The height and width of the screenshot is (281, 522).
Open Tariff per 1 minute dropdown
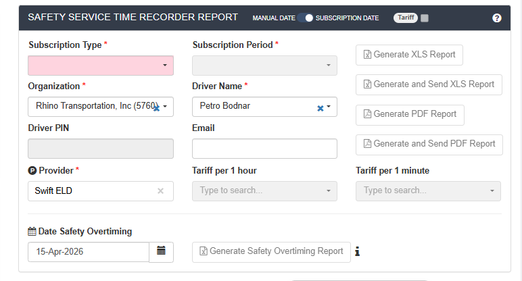pos(428,191)
